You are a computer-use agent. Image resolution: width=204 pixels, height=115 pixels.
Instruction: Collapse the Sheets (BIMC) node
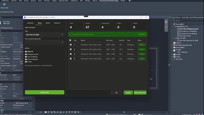pyautogui.click(x=172, y=47)
